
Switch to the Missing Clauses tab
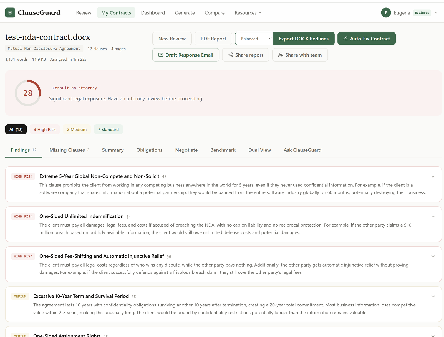coord(69,150)
